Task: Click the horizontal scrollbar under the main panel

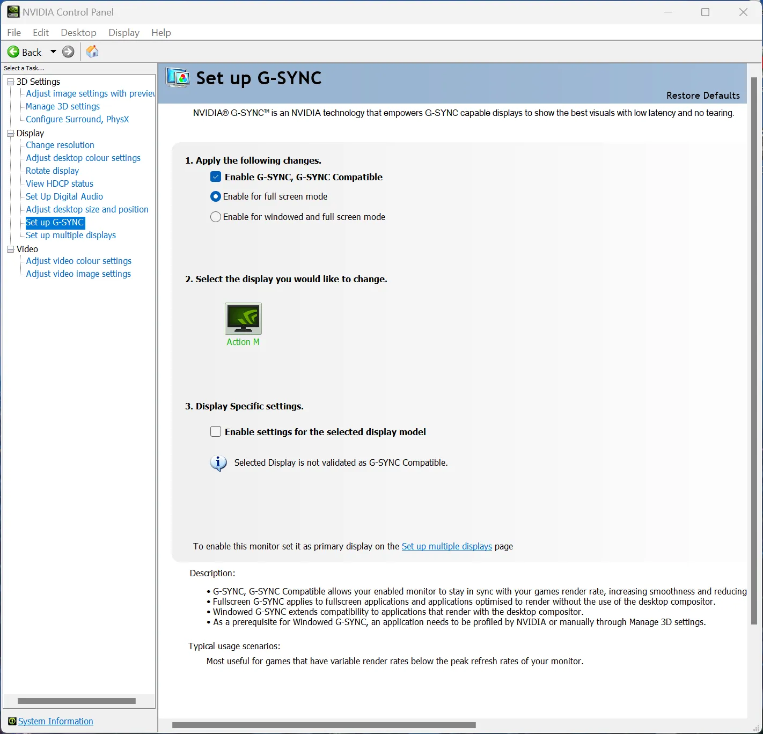Action: click(324, 725)
